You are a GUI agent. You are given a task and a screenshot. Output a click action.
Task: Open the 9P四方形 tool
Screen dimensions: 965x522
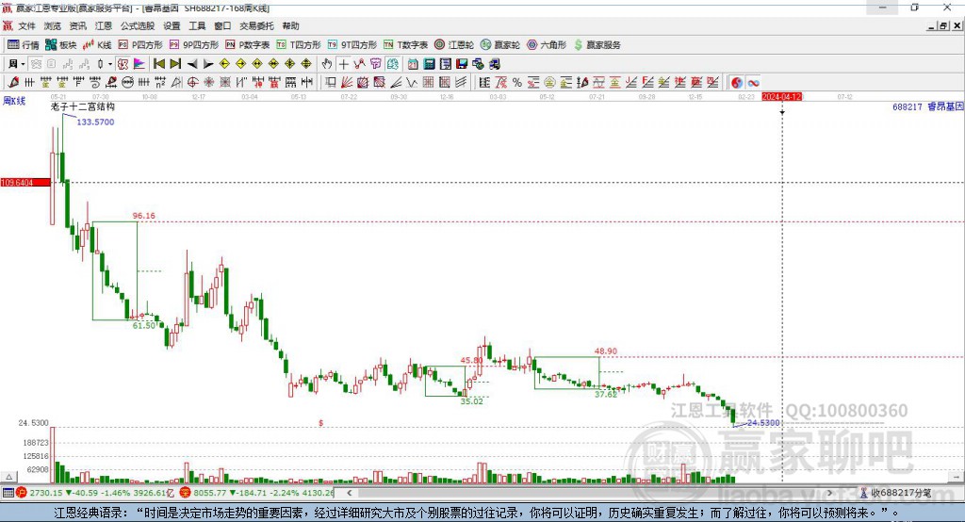194,45
